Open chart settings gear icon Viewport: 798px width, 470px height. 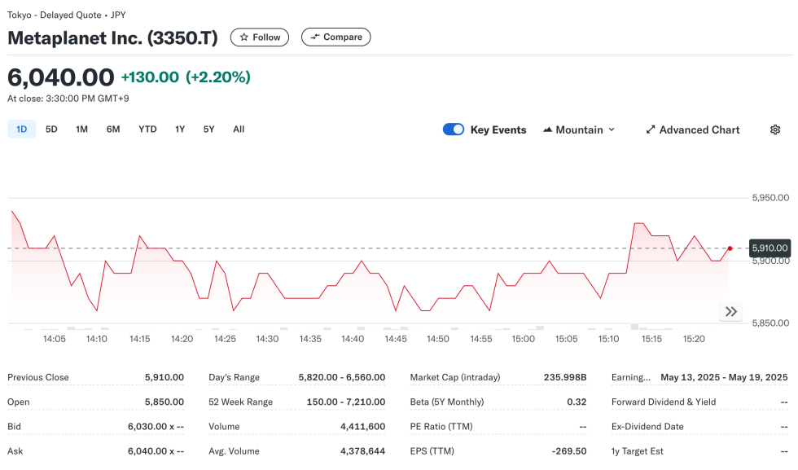774,130
